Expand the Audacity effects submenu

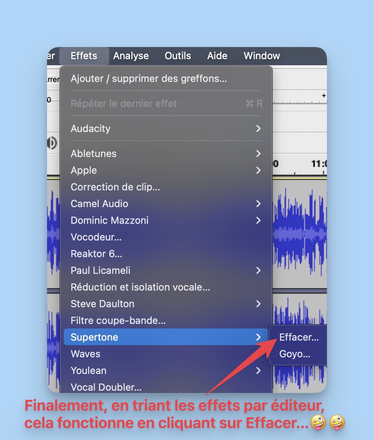pos(166,129)
